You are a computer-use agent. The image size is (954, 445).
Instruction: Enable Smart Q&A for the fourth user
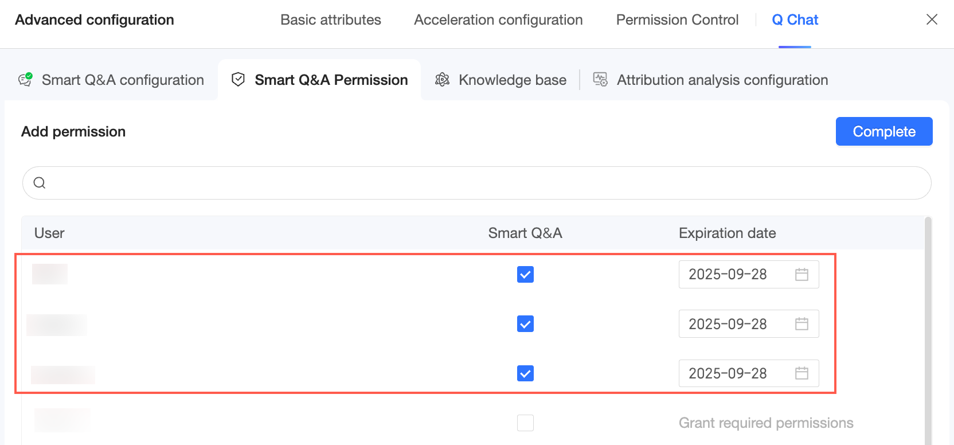click(525, 423)
